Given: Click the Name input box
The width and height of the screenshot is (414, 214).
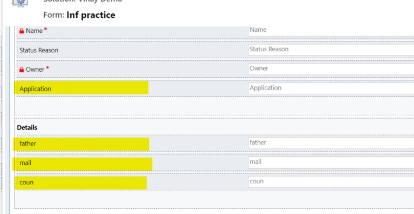Looking at the screenshot, I should (331, 31).
